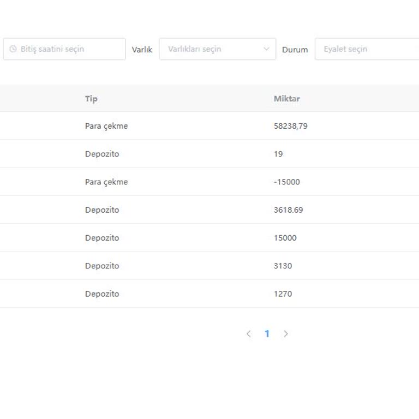Click the Tip column header
Viewport: 419px width, 419px height.
coord(91,99)
